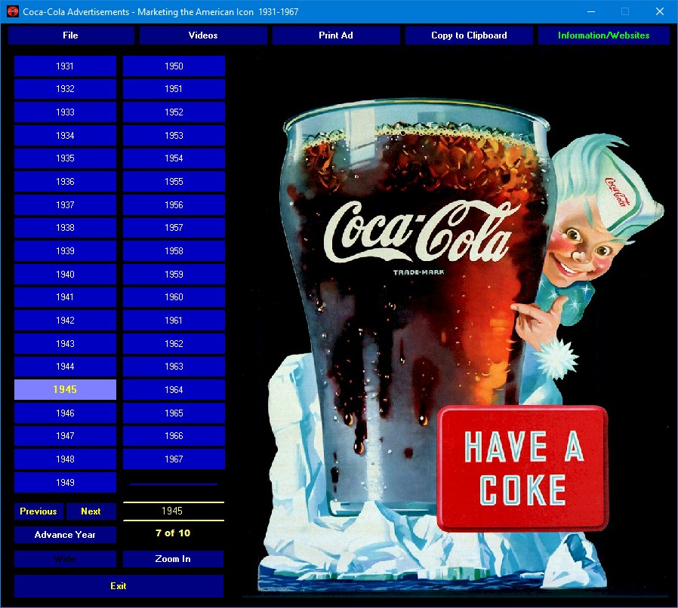Click the Coca-Cola app icon in title bar
The height and width of the screenshot is (608, 678).
click(13, 11)
